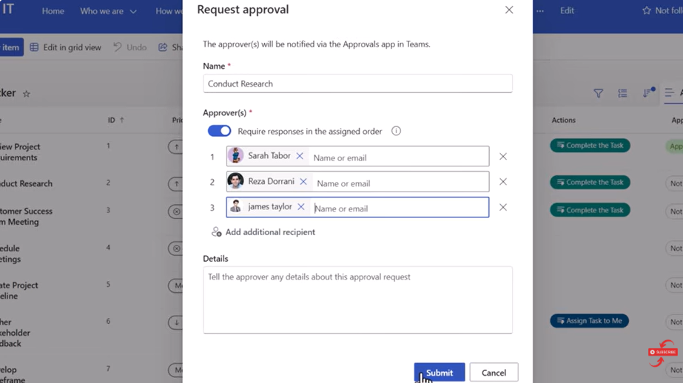This screenshot has height=383, width=683.
Task: Delete approver row 2
Action: pyautogui.click(x=503, y=181)
